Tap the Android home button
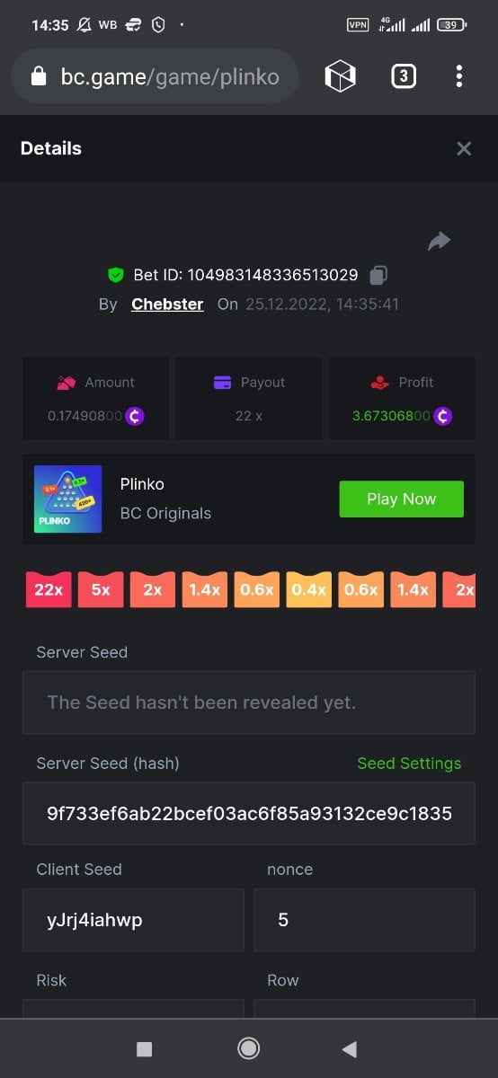This screenshot has width=498, height=1078. [249, 1048]
